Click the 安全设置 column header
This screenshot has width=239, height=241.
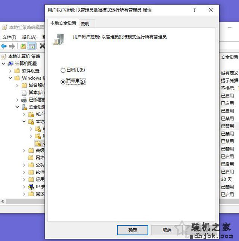point(229,57)
